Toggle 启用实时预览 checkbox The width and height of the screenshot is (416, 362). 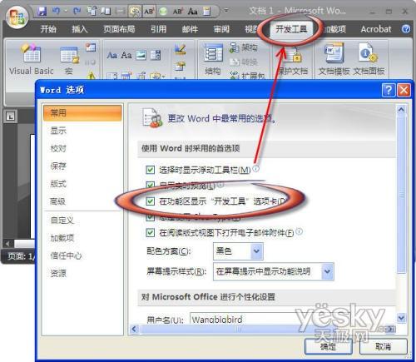click(x=150, y=185)
